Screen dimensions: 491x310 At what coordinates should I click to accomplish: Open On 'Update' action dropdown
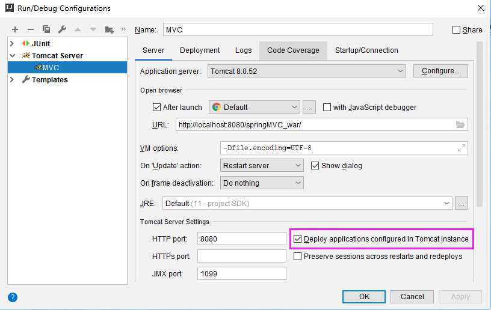point(262,166)
